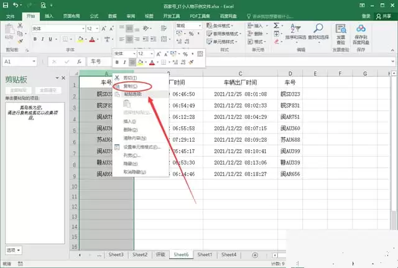Open the ribbon font name 宋体 dropdown

(x=83, y=29)
